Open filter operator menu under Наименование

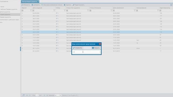pos(137,11)
